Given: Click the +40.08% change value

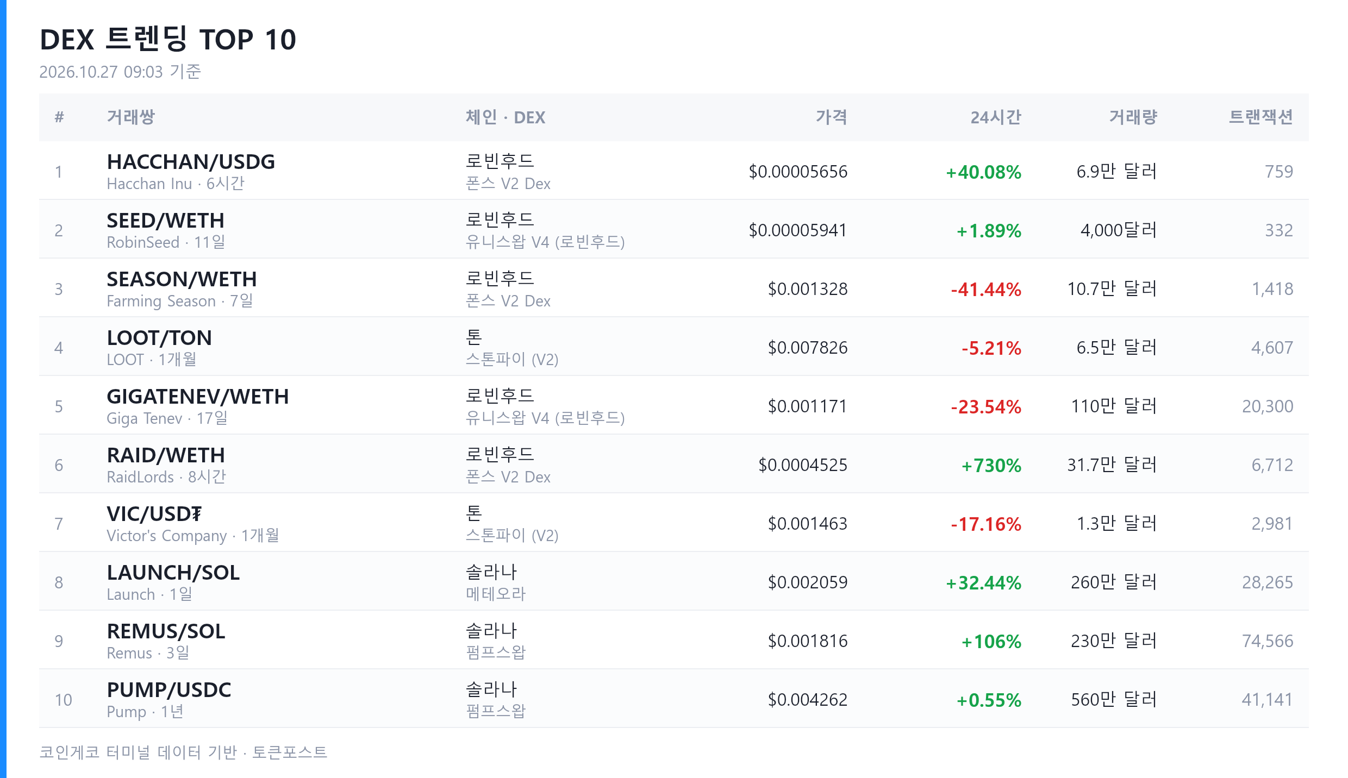Looking at the screenshot, I should click(983, 172).
